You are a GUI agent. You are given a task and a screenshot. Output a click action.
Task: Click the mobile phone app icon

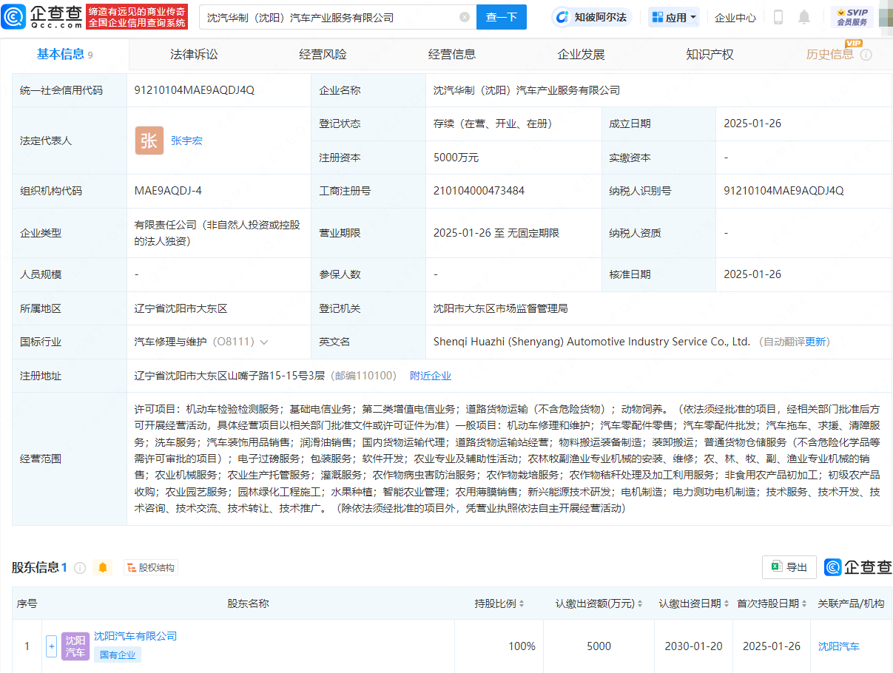coord(778,17)
